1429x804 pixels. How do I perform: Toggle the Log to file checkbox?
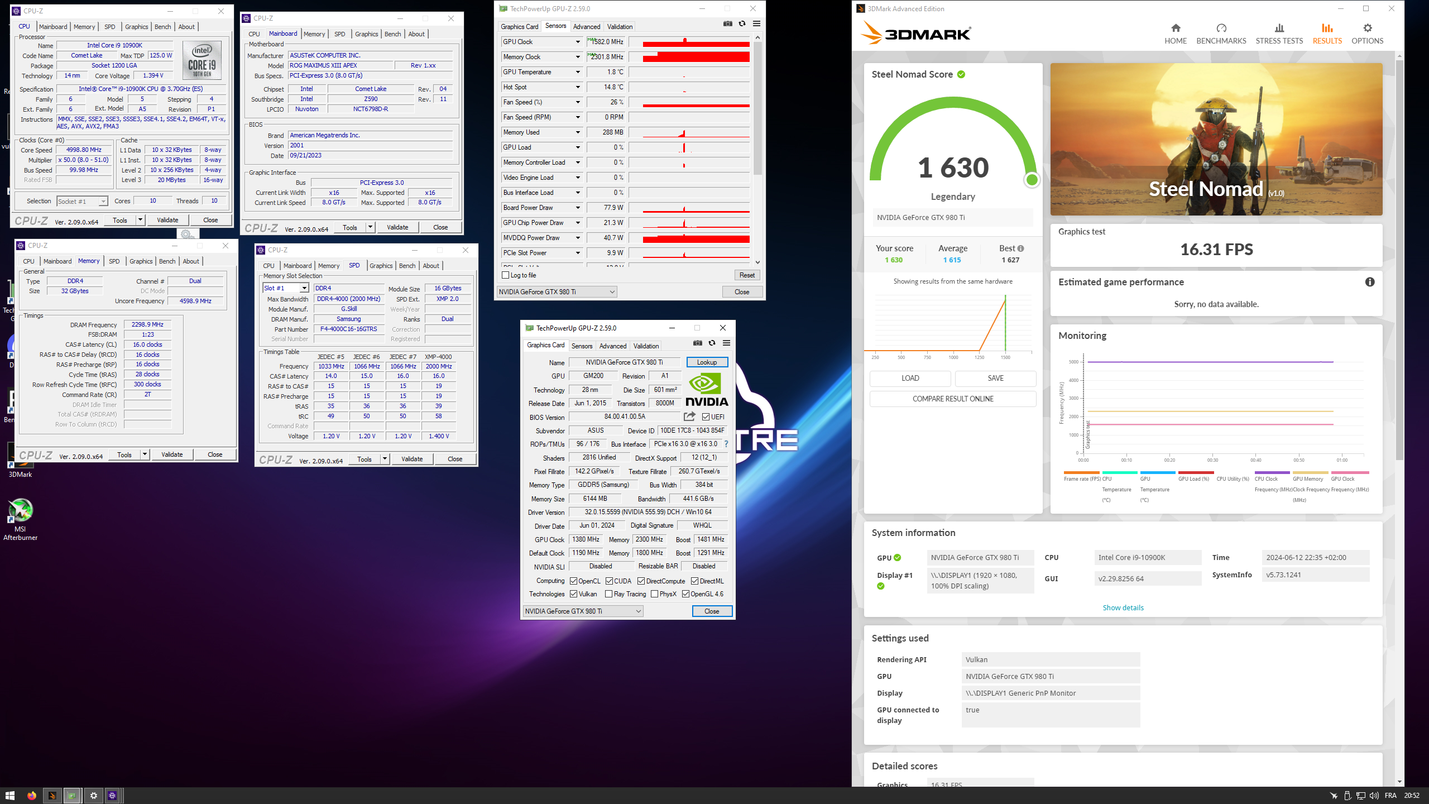point(506,275)
